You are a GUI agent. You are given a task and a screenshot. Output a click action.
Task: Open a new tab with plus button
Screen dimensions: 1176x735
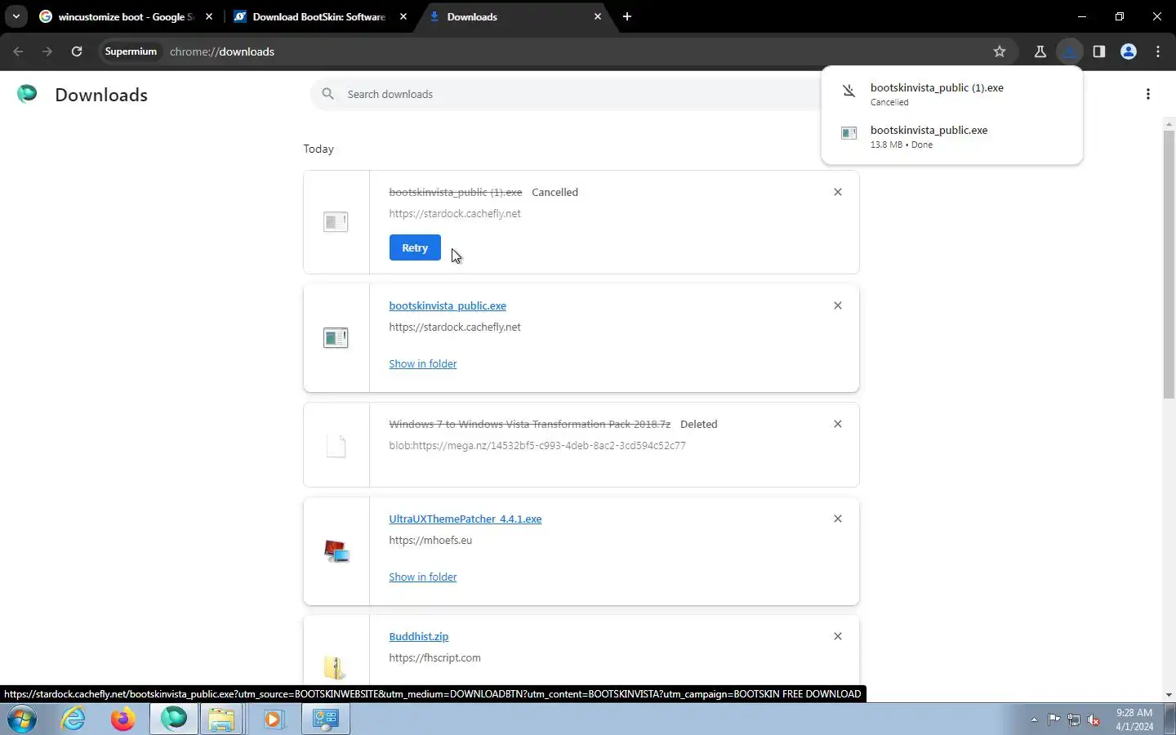626,16
